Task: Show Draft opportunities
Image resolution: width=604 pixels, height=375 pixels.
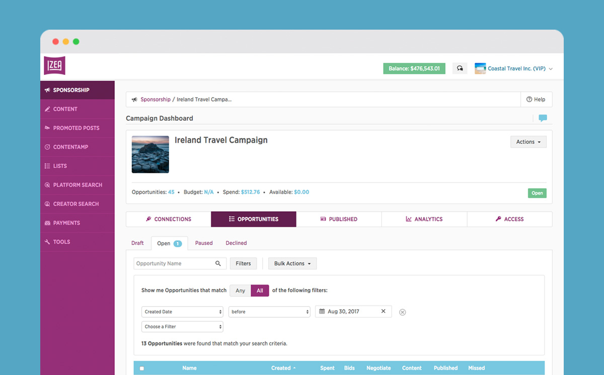Action: pos(137,243)
